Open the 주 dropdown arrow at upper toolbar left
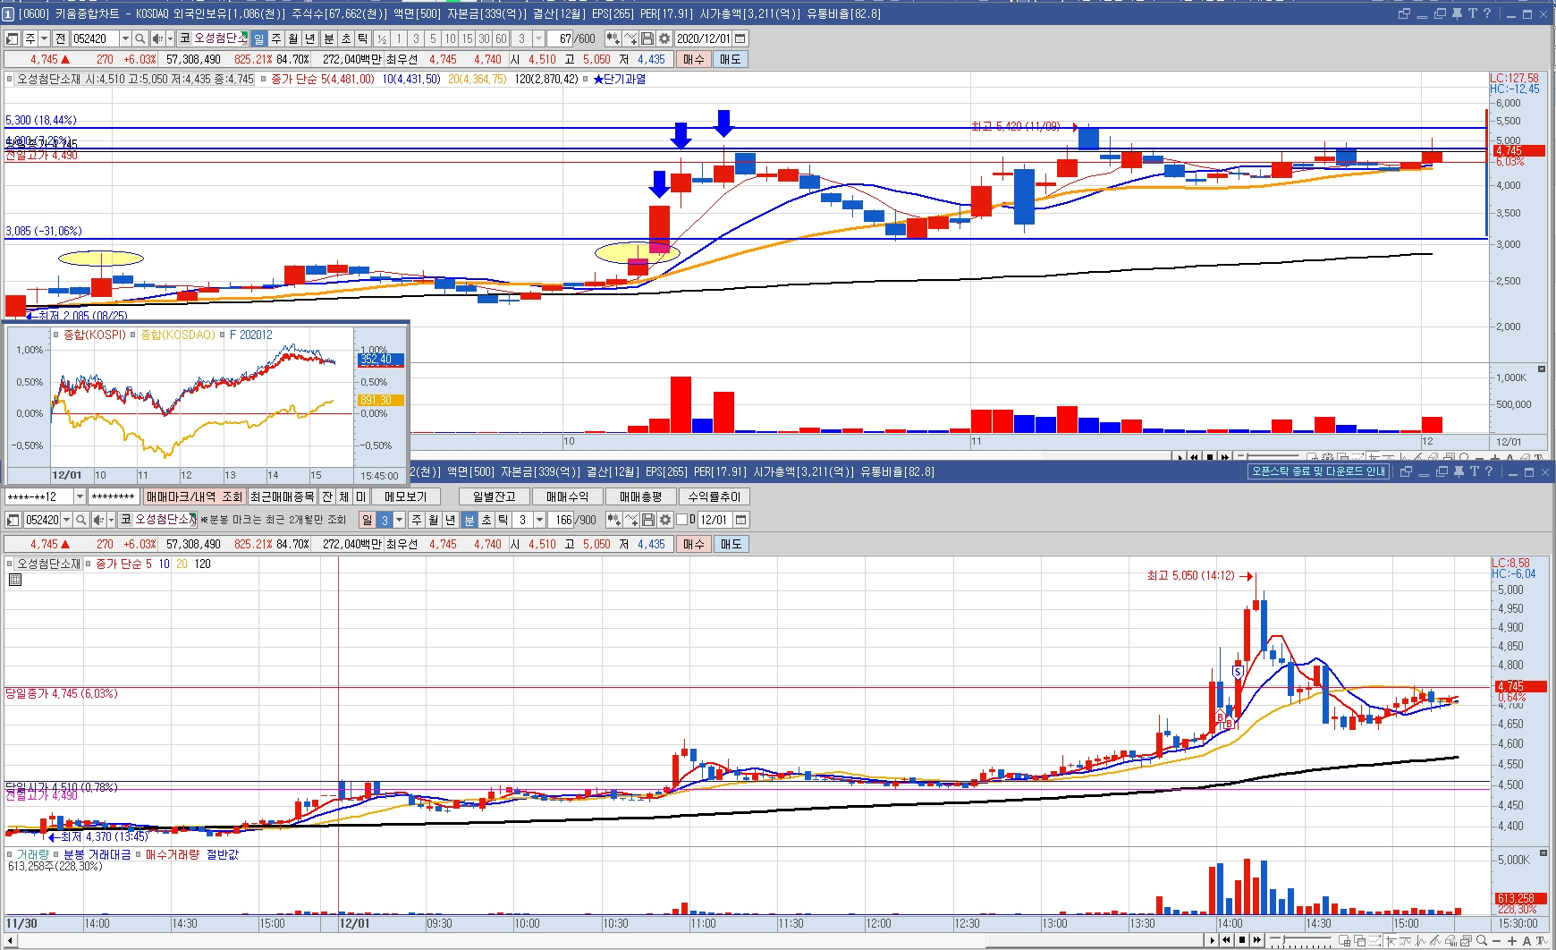Screen dimensions: 1556x950 44,38
